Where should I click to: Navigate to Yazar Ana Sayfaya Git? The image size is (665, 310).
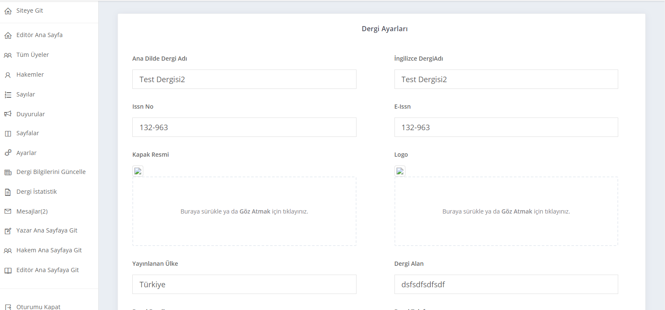[x=46, y=230]
